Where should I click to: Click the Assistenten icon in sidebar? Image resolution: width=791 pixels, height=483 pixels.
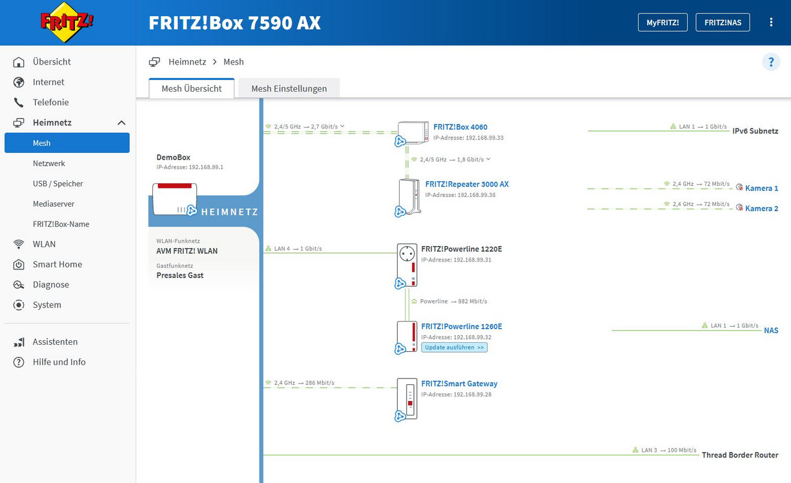click(x=19, y=342)
